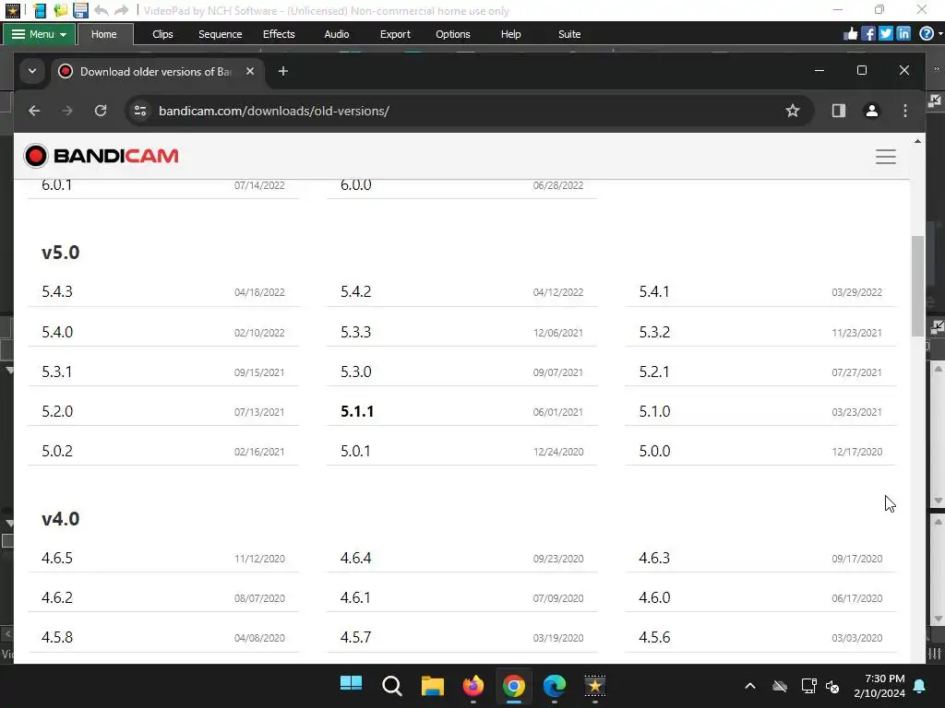Open the Help tab in VideoPad
Screen dimensions: 945x708
point(510,34)
